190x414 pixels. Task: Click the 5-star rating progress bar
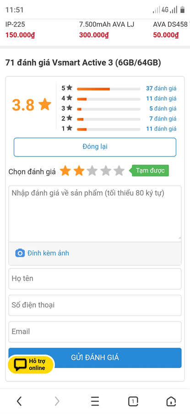[x=109, y=89]
